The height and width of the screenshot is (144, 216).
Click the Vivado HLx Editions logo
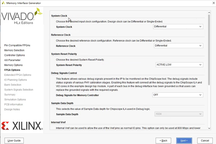click(22, 16)
